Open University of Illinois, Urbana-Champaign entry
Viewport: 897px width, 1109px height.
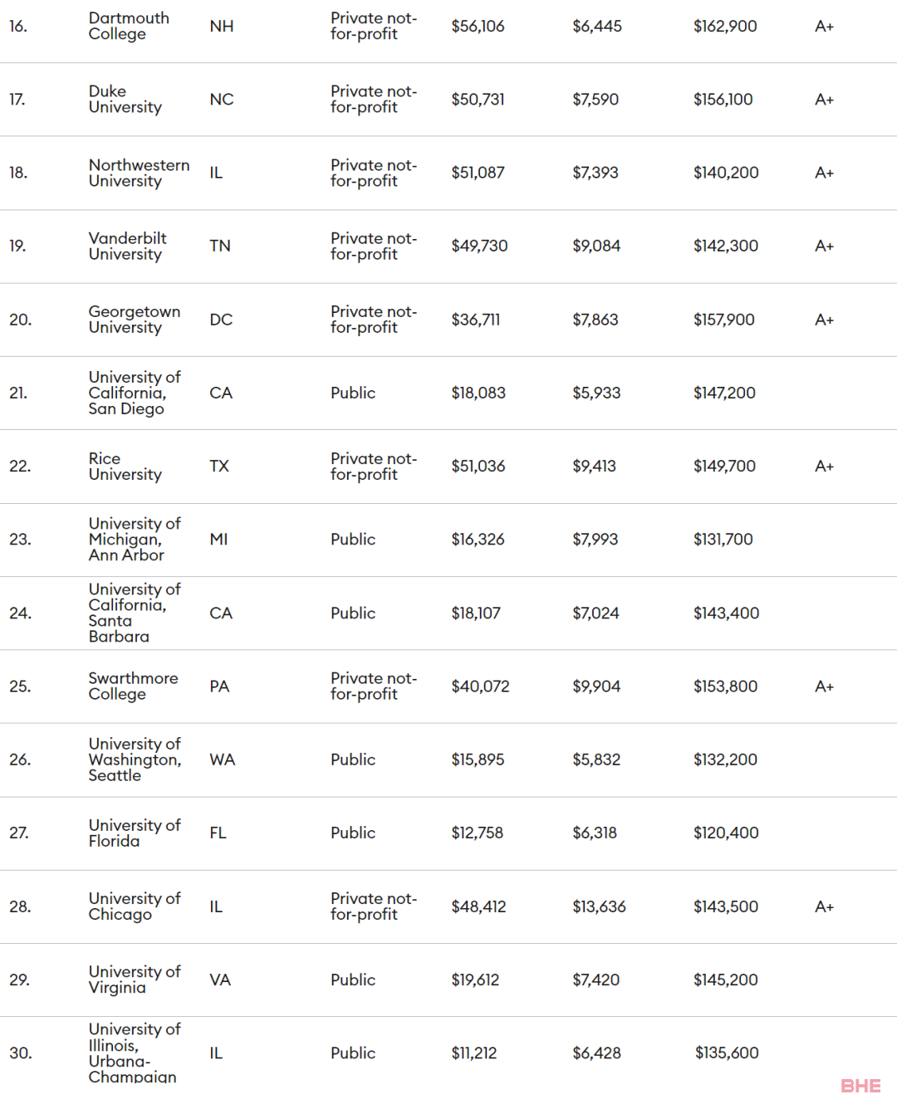point(135,1053)
